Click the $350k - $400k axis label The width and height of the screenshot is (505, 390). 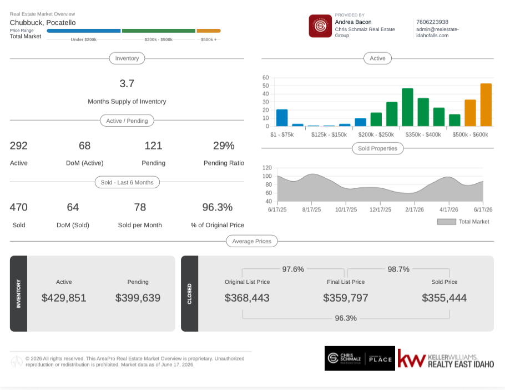[x=423, y=135]
